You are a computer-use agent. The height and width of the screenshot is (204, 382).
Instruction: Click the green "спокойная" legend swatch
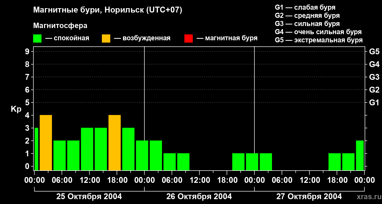click(x=37, y=39)
